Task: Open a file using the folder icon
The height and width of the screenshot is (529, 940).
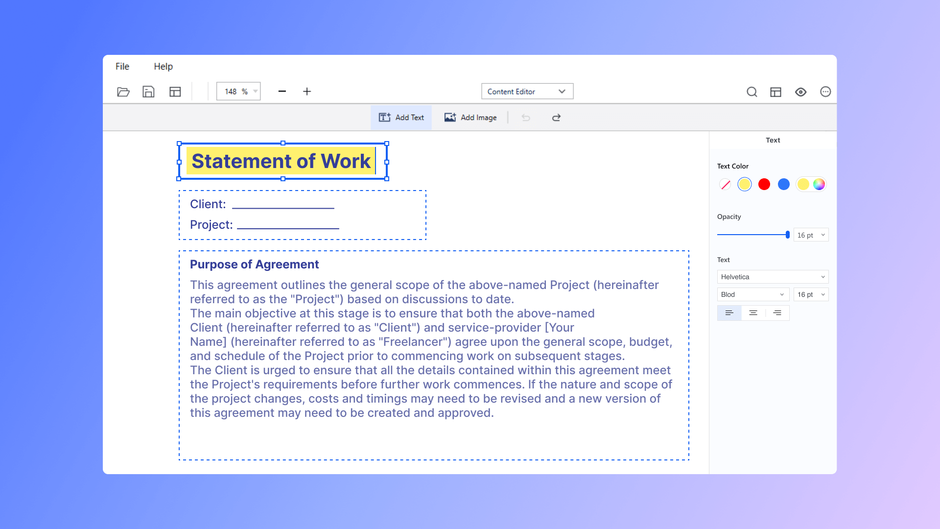Action: tap(123, 92)
